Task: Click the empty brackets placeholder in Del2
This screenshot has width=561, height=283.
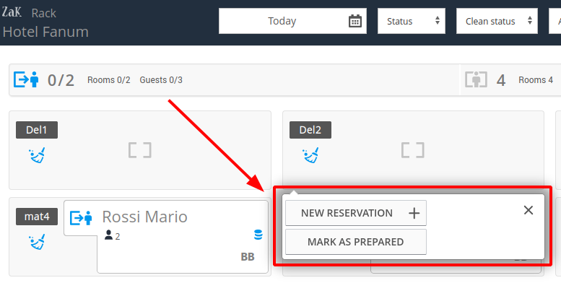Action: pos(413,150)
